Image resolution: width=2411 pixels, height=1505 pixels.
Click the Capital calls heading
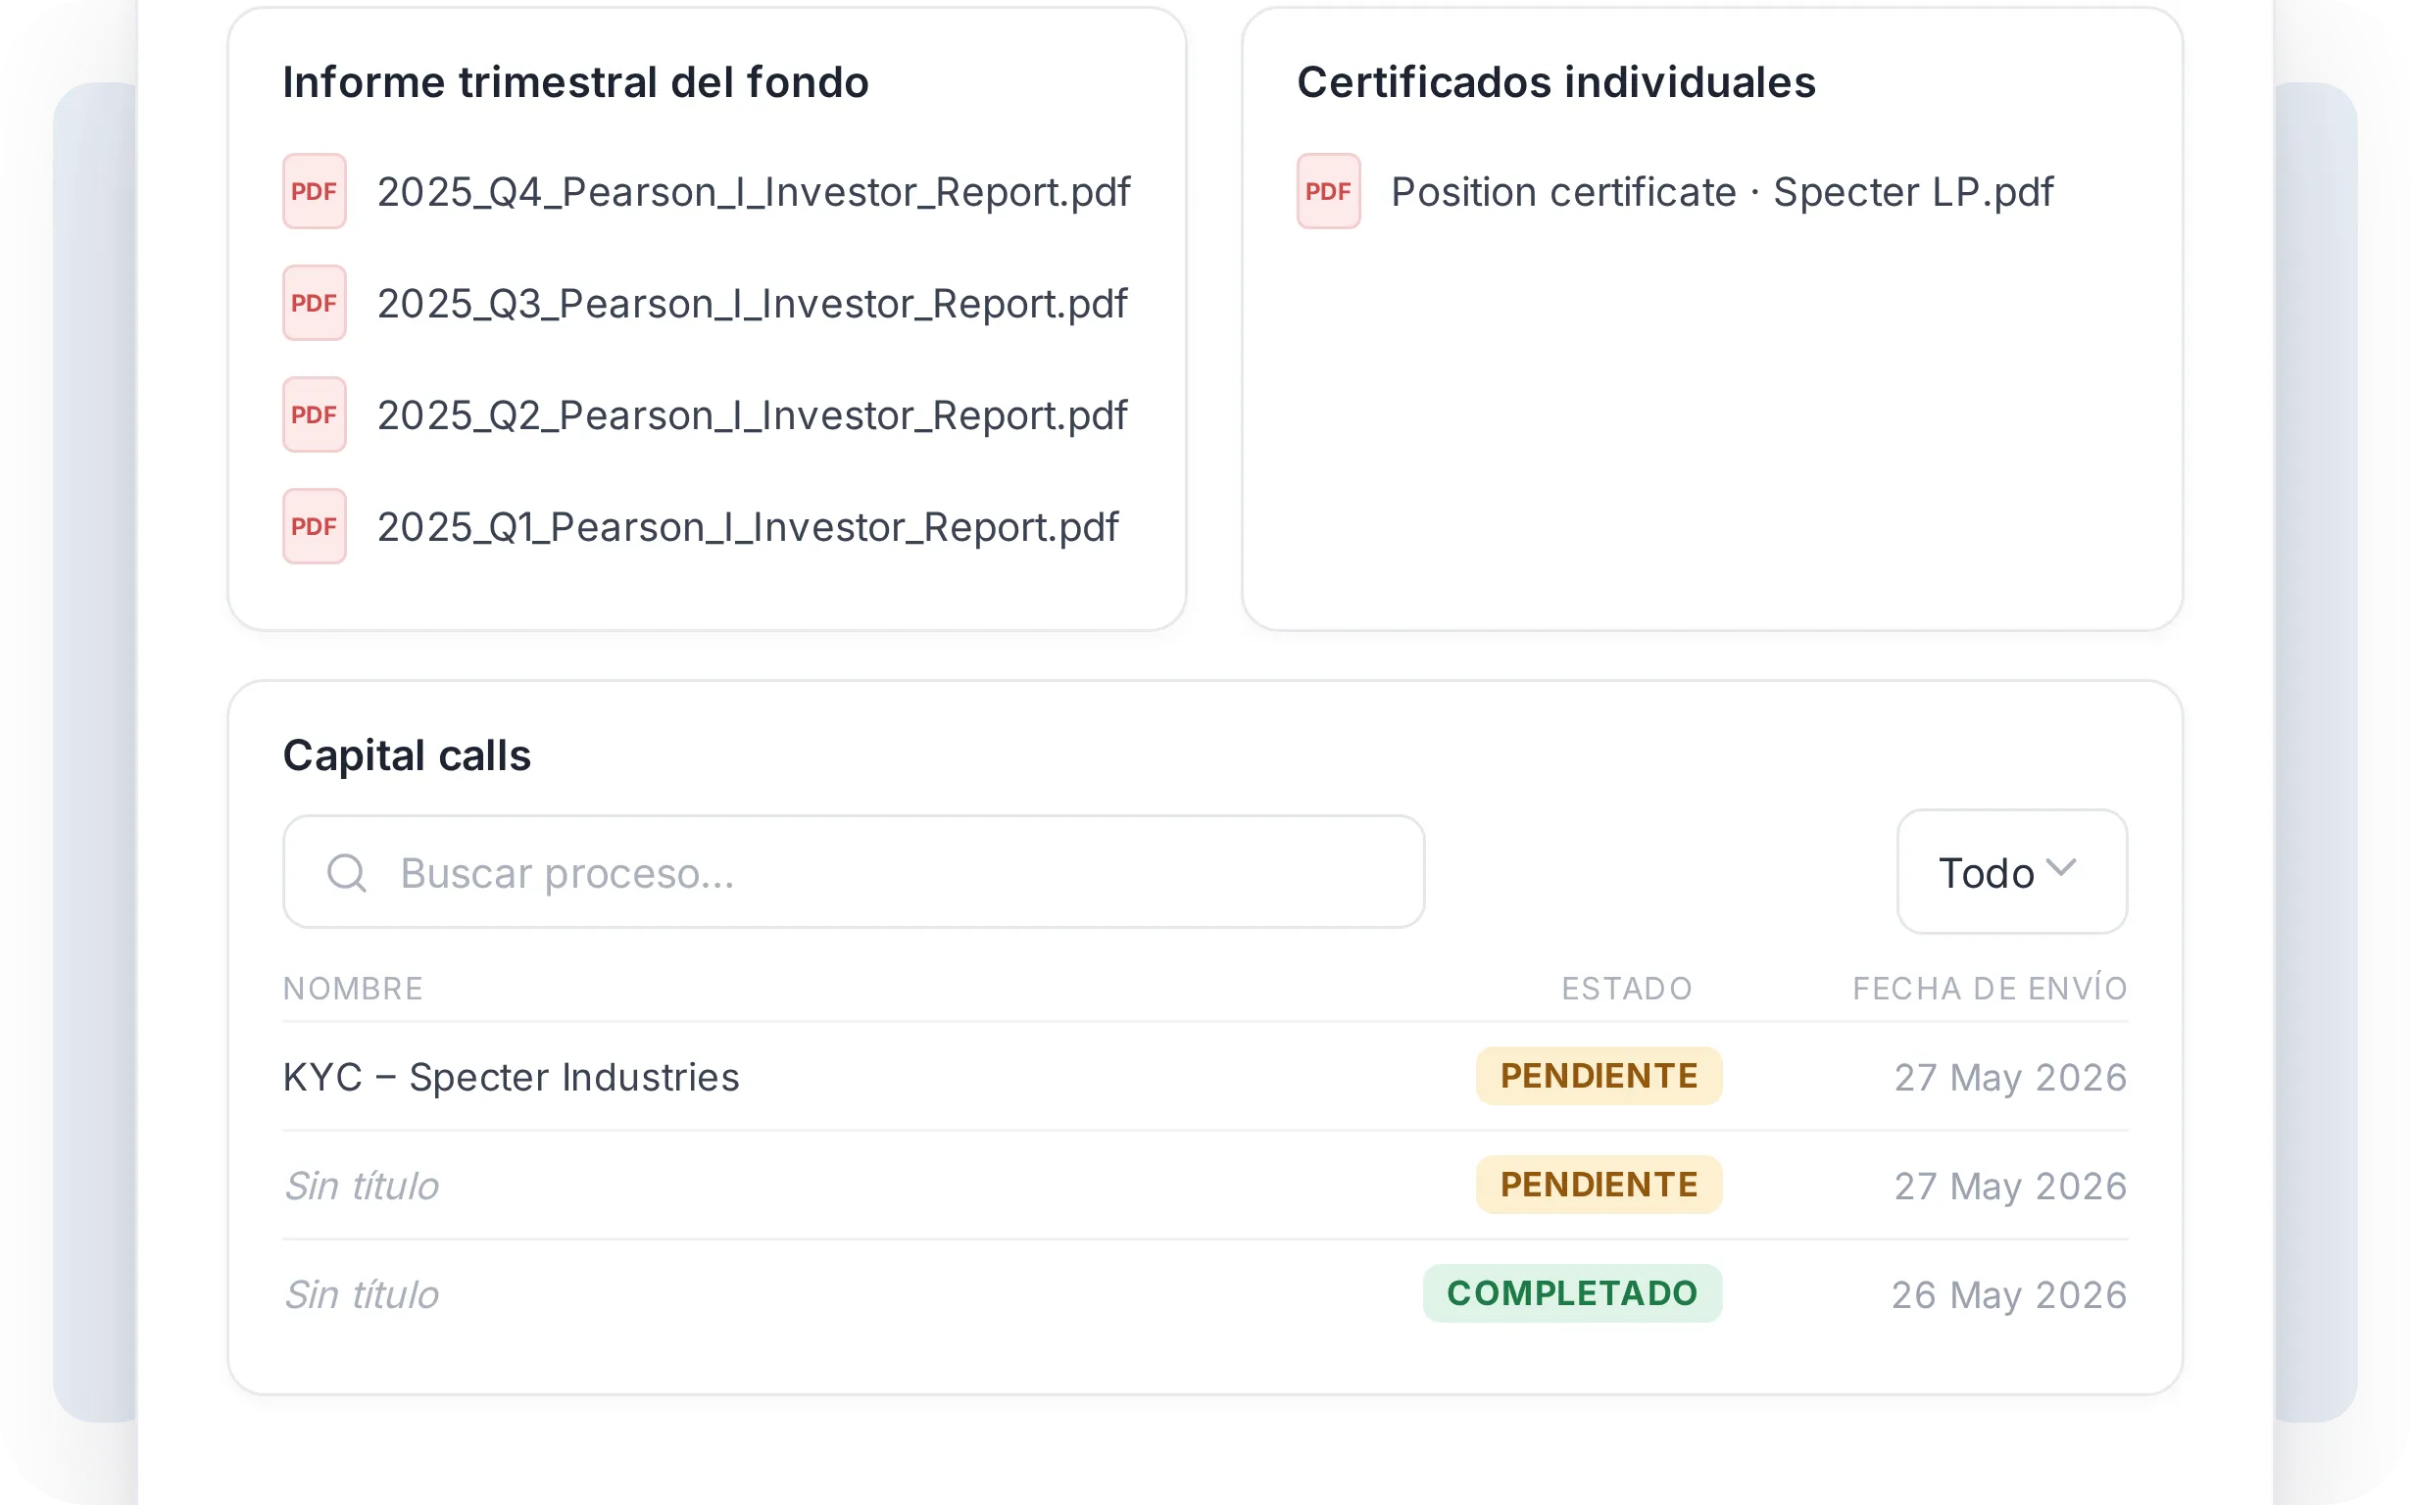point(406,755)
